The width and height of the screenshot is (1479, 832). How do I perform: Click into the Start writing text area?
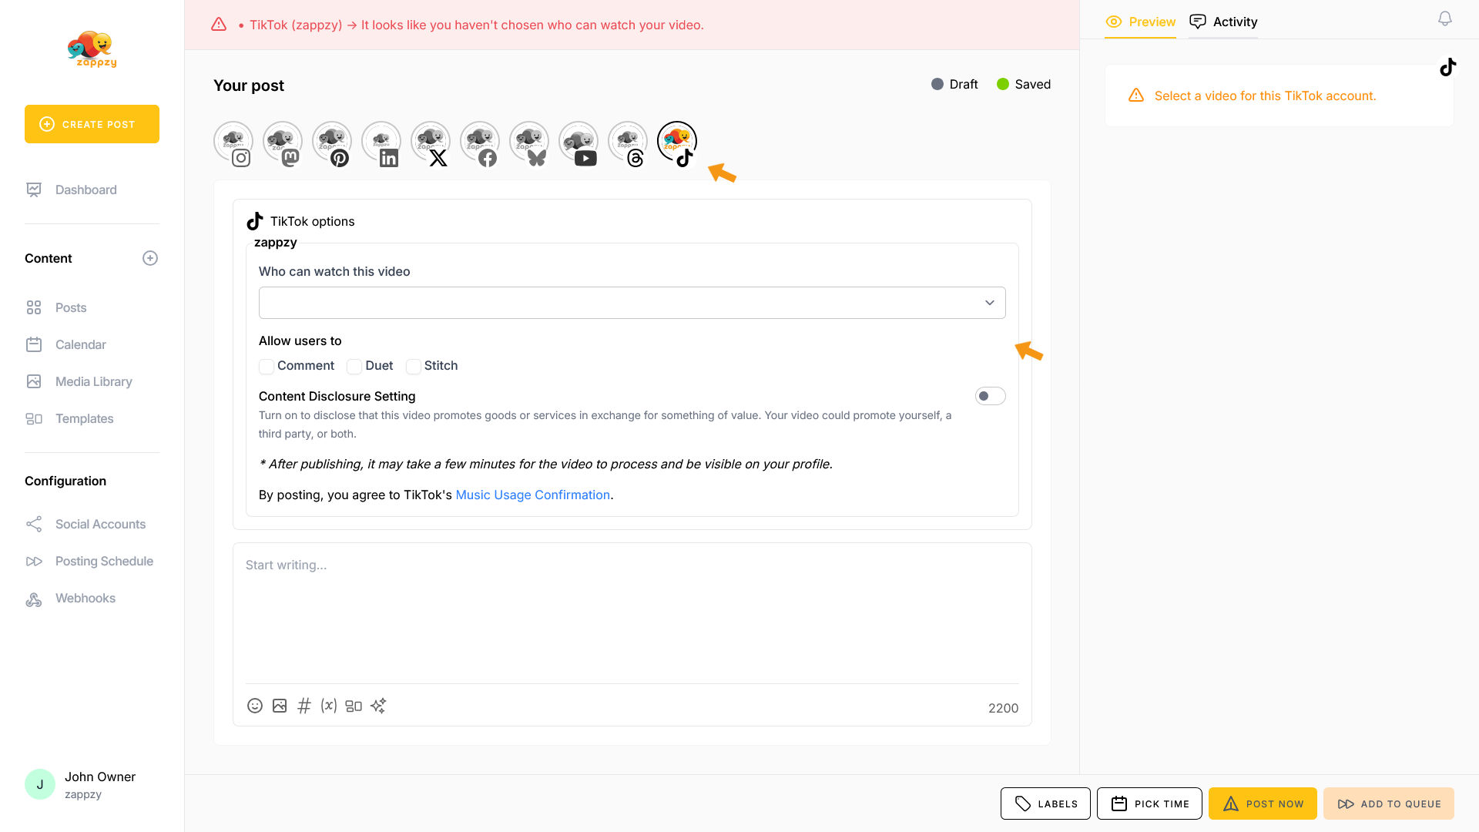632,609
